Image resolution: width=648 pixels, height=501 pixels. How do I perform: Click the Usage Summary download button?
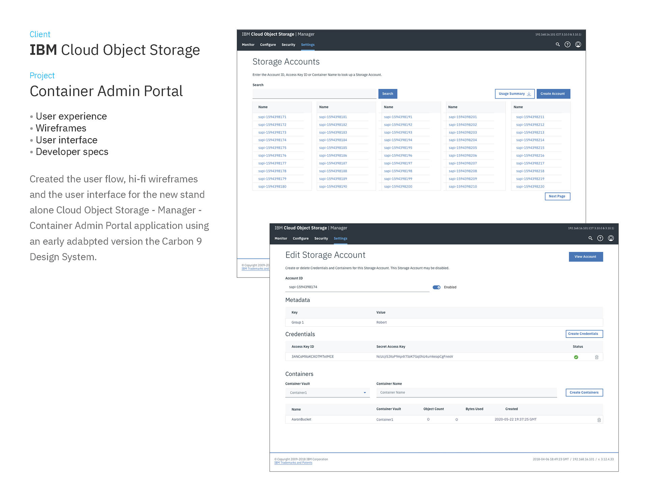click(x=515, y=94)
